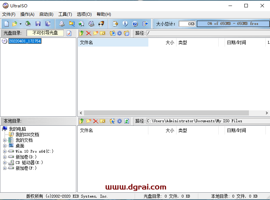
Task: Click the Add files to image icon in the local toolbar
Action: coord(112,121)
